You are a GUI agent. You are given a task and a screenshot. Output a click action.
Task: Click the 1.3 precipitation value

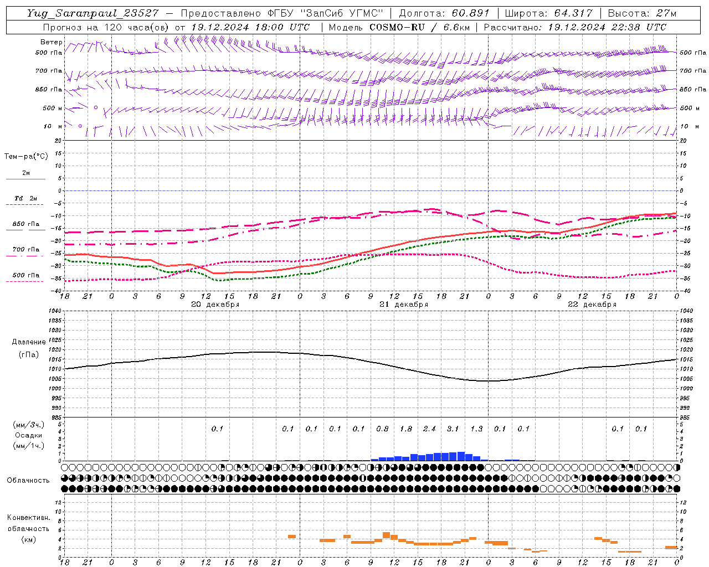[x=476, y=429]
